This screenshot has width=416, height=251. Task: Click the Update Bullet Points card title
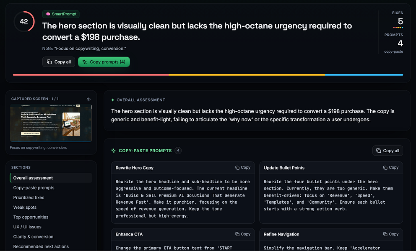284,168
